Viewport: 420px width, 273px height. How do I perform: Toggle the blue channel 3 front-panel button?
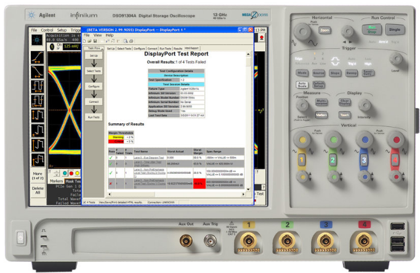click(x=364, y=160)
